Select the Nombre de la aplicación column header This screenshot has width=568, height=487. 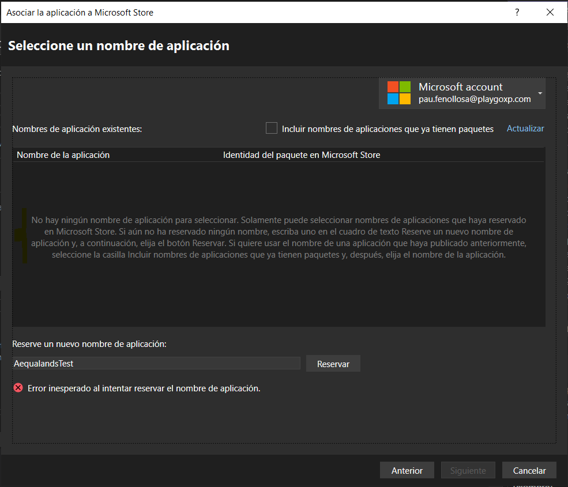pyautogui.click(x=63, y=155)
